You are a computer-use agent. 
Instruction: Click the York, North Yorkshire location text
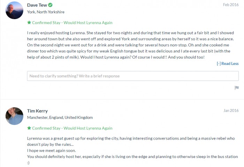(x=46, y=12)
